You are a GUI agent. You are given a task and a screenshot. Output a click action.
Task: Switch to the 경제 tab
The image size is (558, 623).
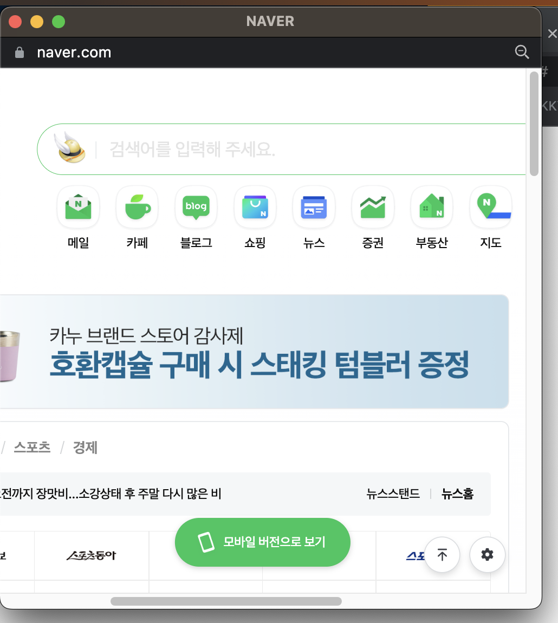click(85, 447)
